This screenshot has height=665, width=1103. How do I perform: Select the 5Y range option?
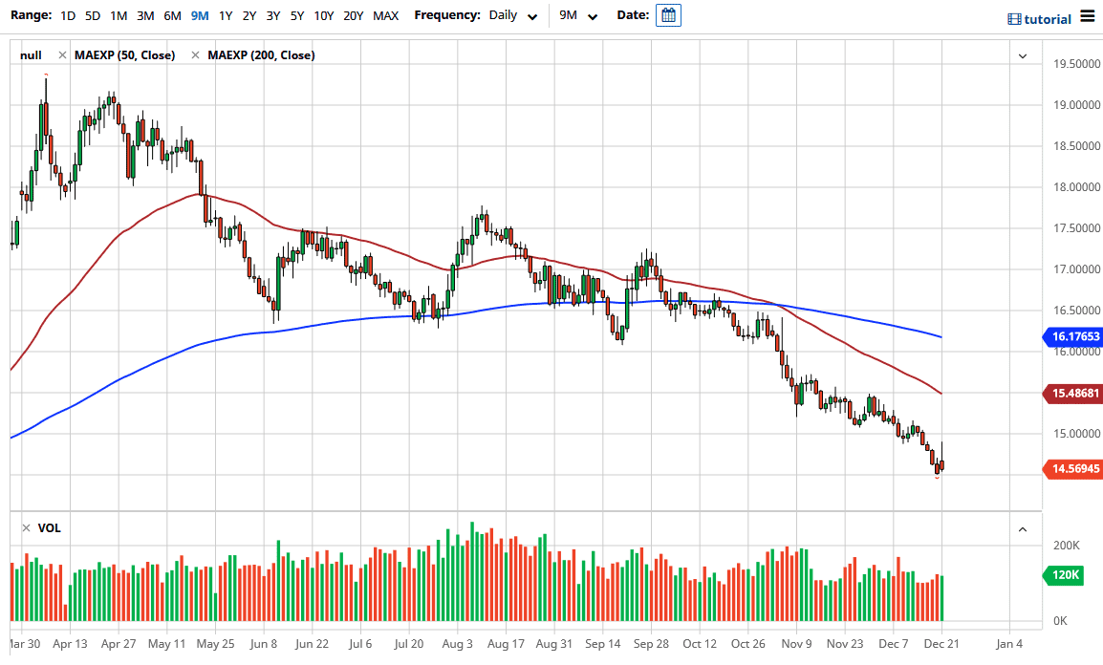coord(297,15)
